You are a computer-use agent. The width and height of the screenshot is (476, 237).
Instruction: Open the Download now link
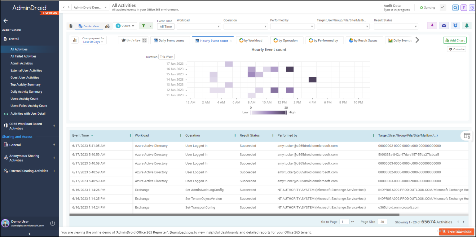pos(181,232)
